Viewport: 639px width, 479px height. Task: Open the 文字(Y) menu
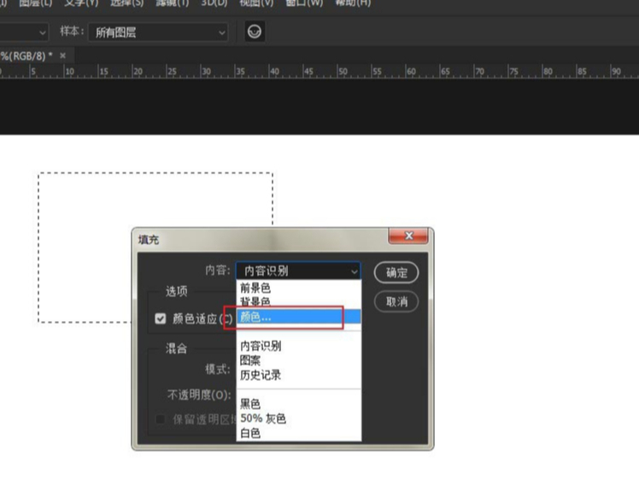coord(81,3)
